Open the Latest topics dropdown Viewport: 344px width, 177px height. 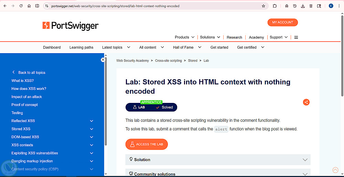click(116, 47)
